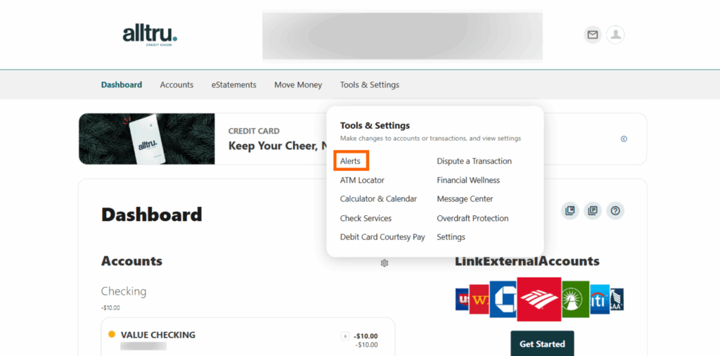This screenshot has width=720, height=356.
Task: Click the Wells Fargo logo tile
Action: (x=479, y=300)
